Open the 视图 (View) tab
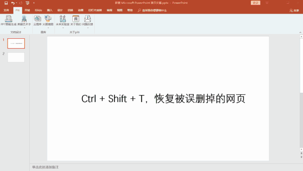The height and width of the screenshot is (171, 303). 120,10
